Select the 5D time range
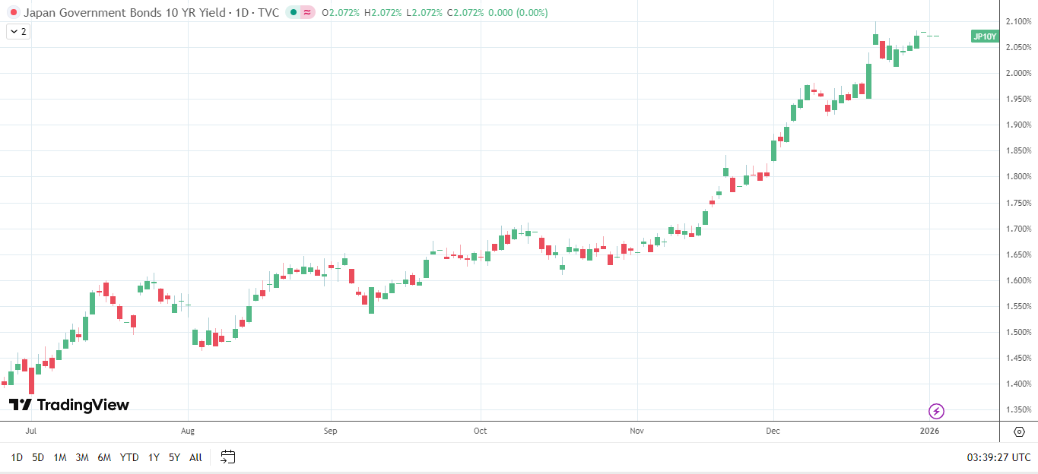This screenshot has width=1038, height=474. (38, 457)
